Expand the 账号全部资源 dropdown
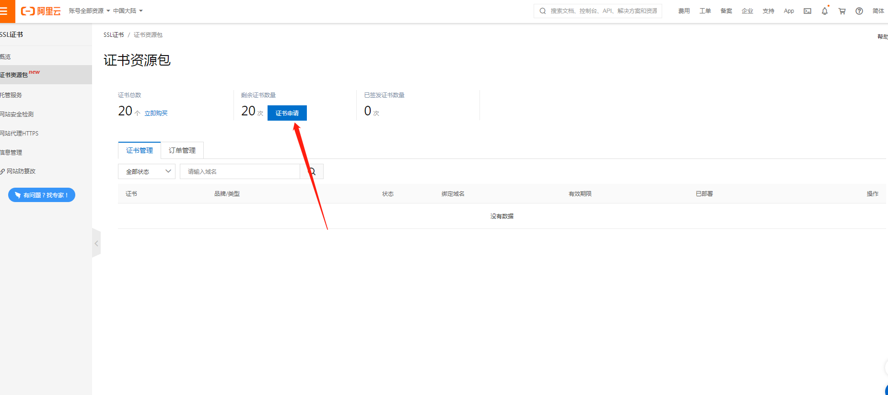This screenshot has width=888, height=395. [x=89, y=11]
